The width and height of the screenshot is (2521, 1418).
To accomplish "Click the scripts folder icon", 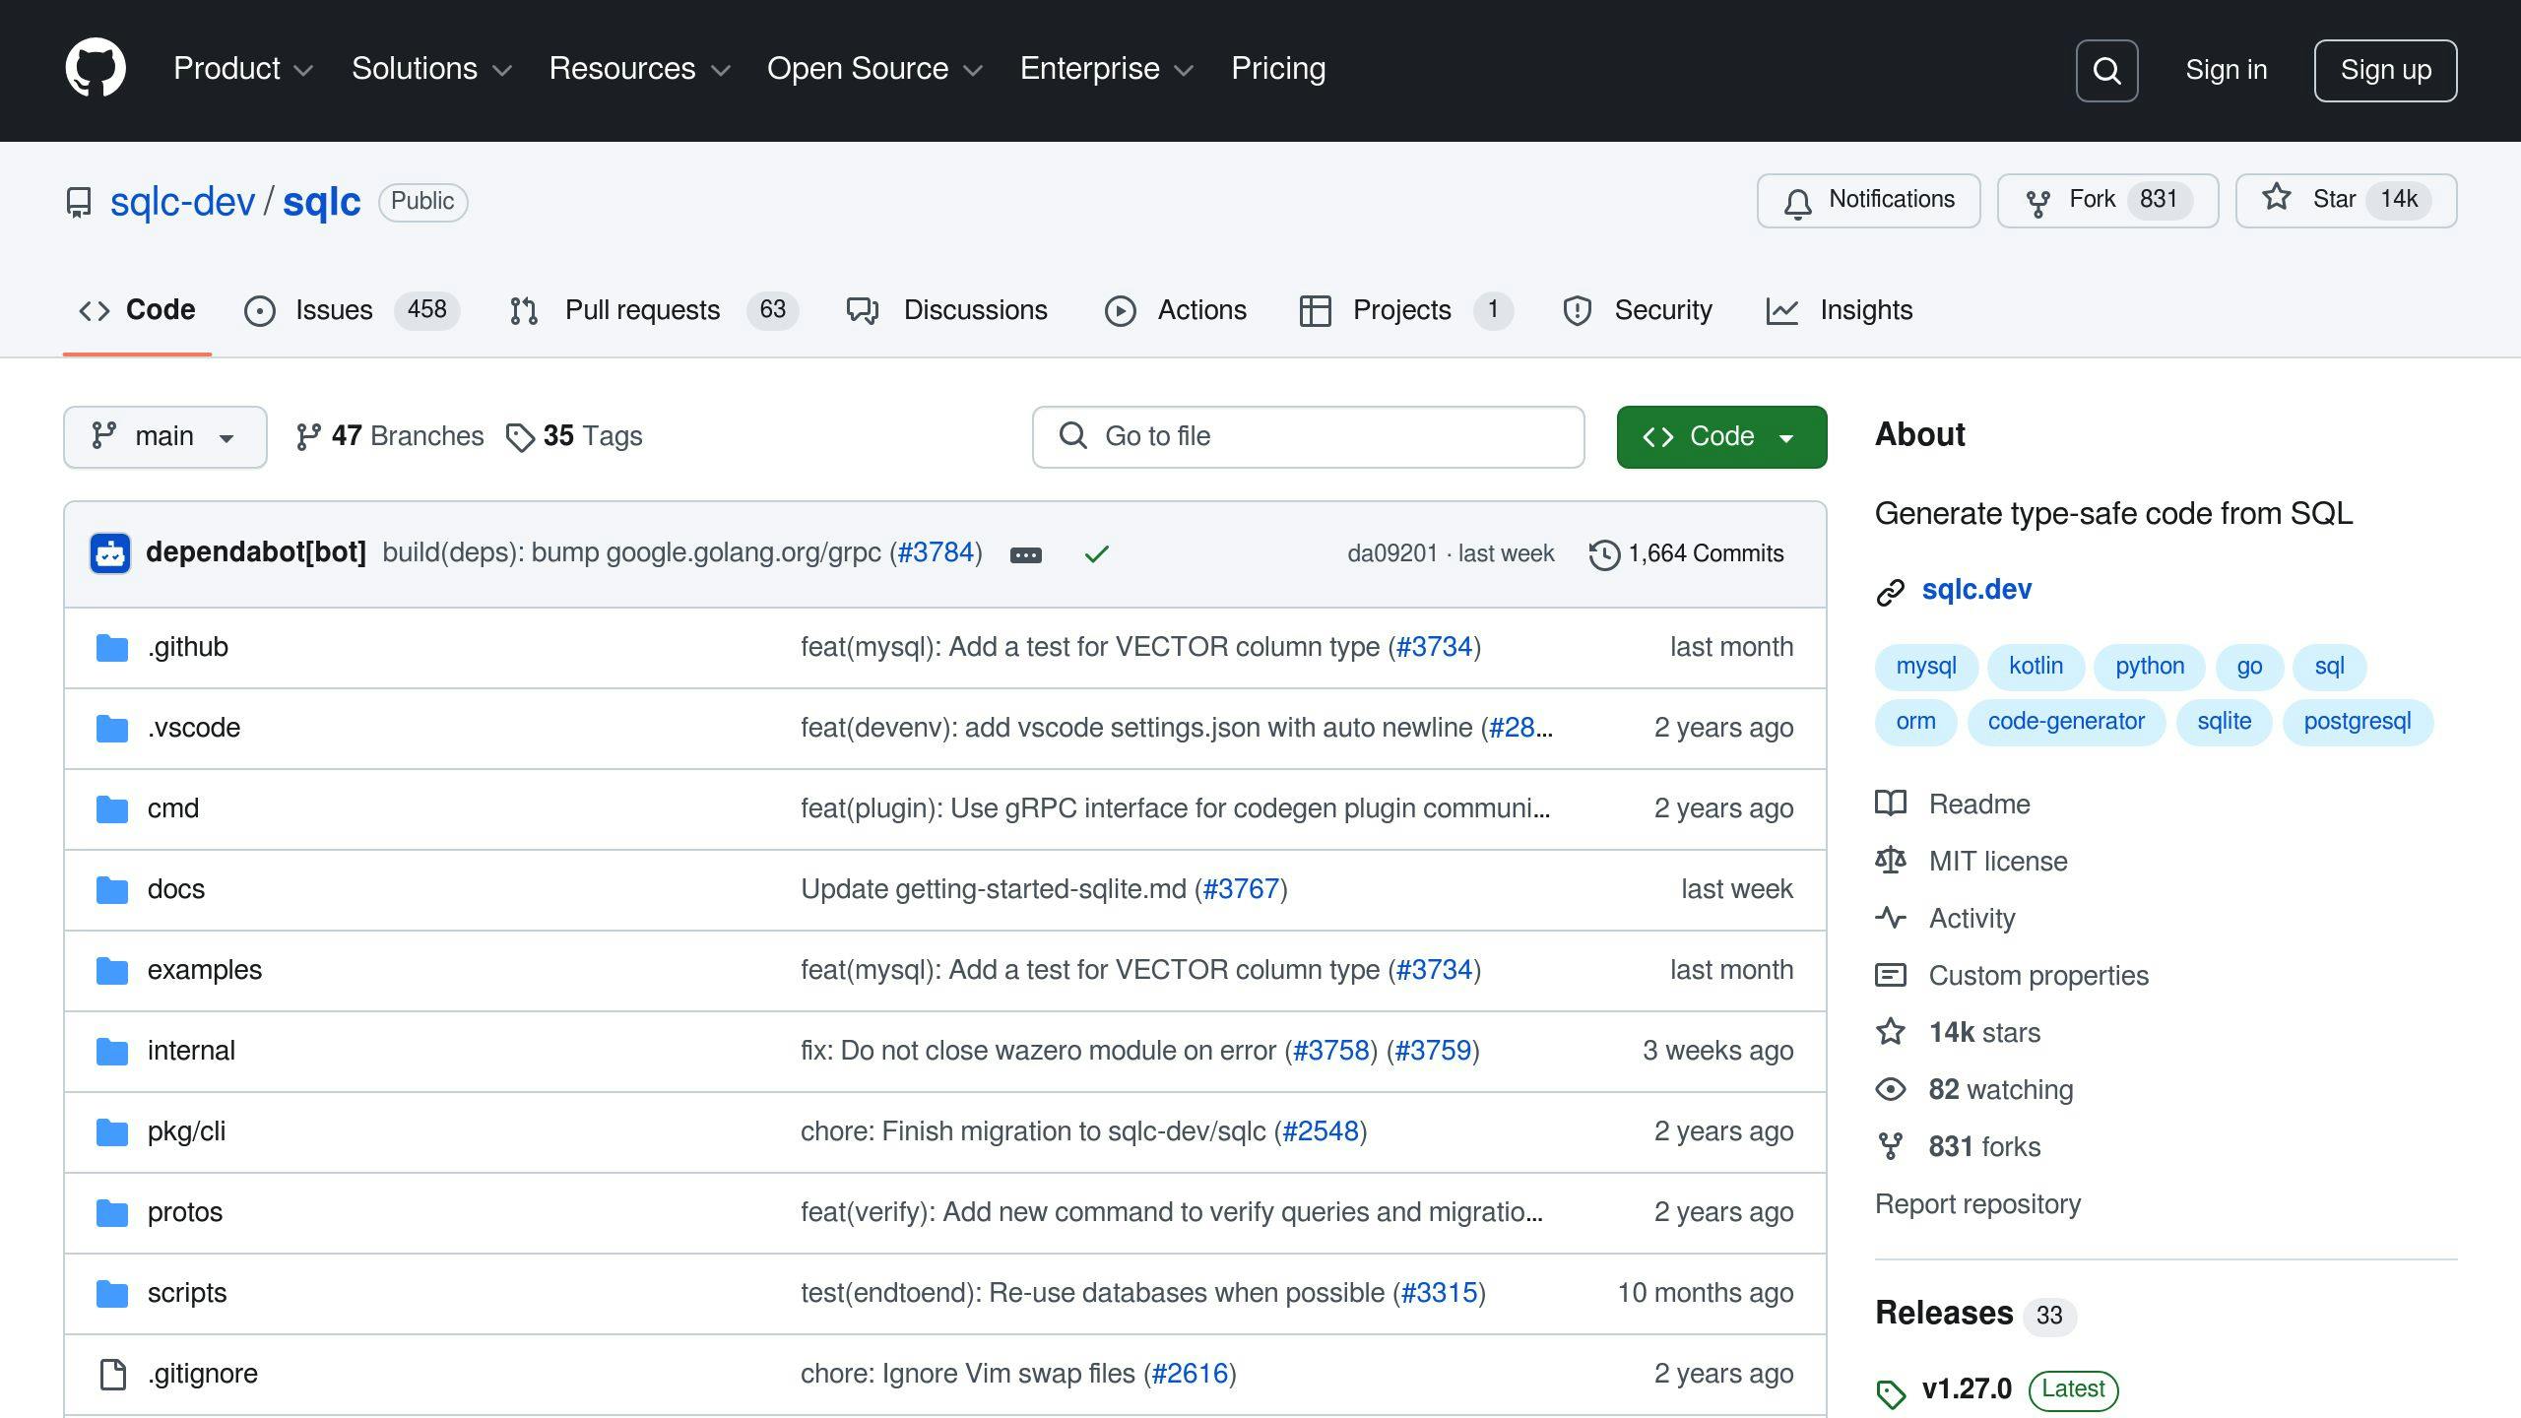I will (112, 1294).
